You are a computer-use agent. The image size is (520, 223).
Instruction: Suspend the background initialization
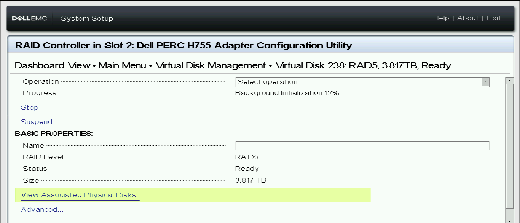[x=37, y=122]
